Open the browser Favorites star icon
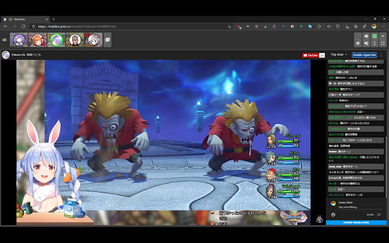 click(x=329, y=26)
